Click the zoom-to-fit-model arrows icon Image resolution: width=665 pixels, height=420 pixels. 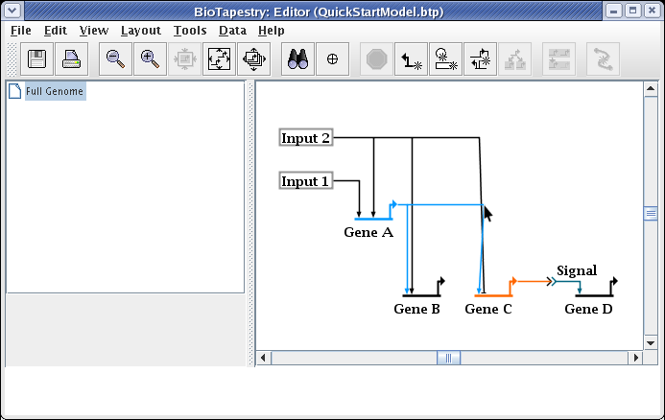[x=219, y=59]
